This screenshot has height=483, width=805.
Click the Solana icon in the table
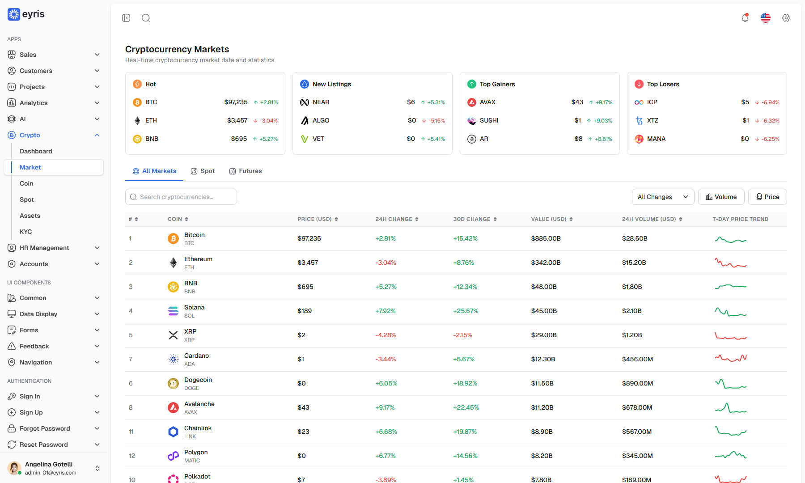click(173, 311)
